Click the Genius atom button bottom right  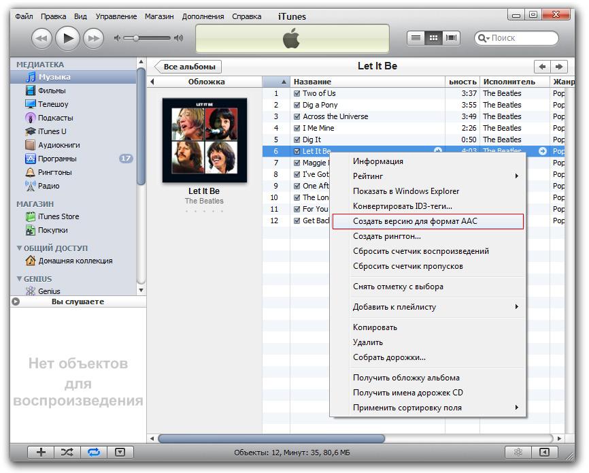(518, 452)
